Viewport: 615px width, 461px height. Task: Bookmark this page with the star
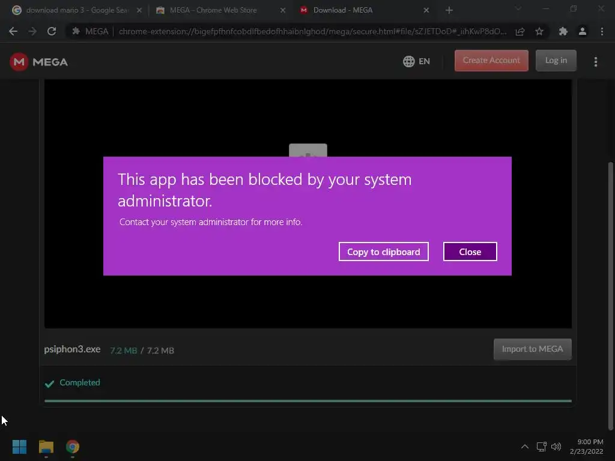pos(539,31)
